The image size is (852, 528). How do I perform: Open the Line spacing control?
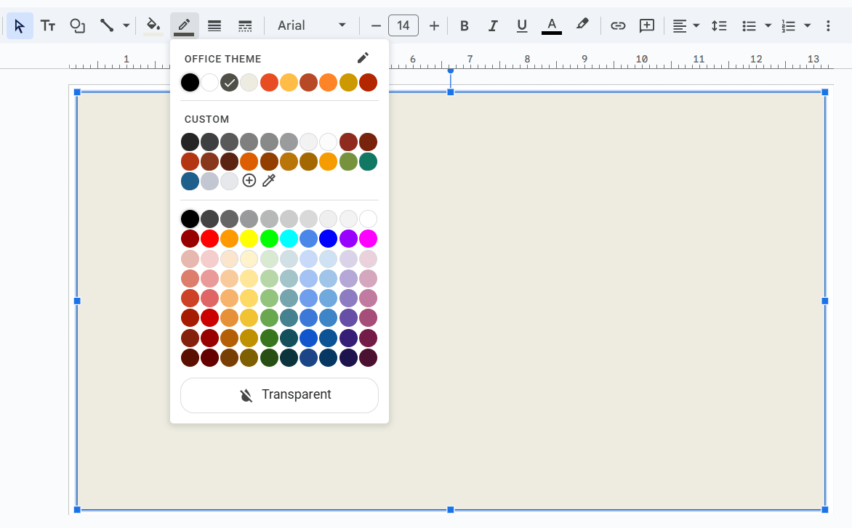pyautogui.click(x=719, y=25)
